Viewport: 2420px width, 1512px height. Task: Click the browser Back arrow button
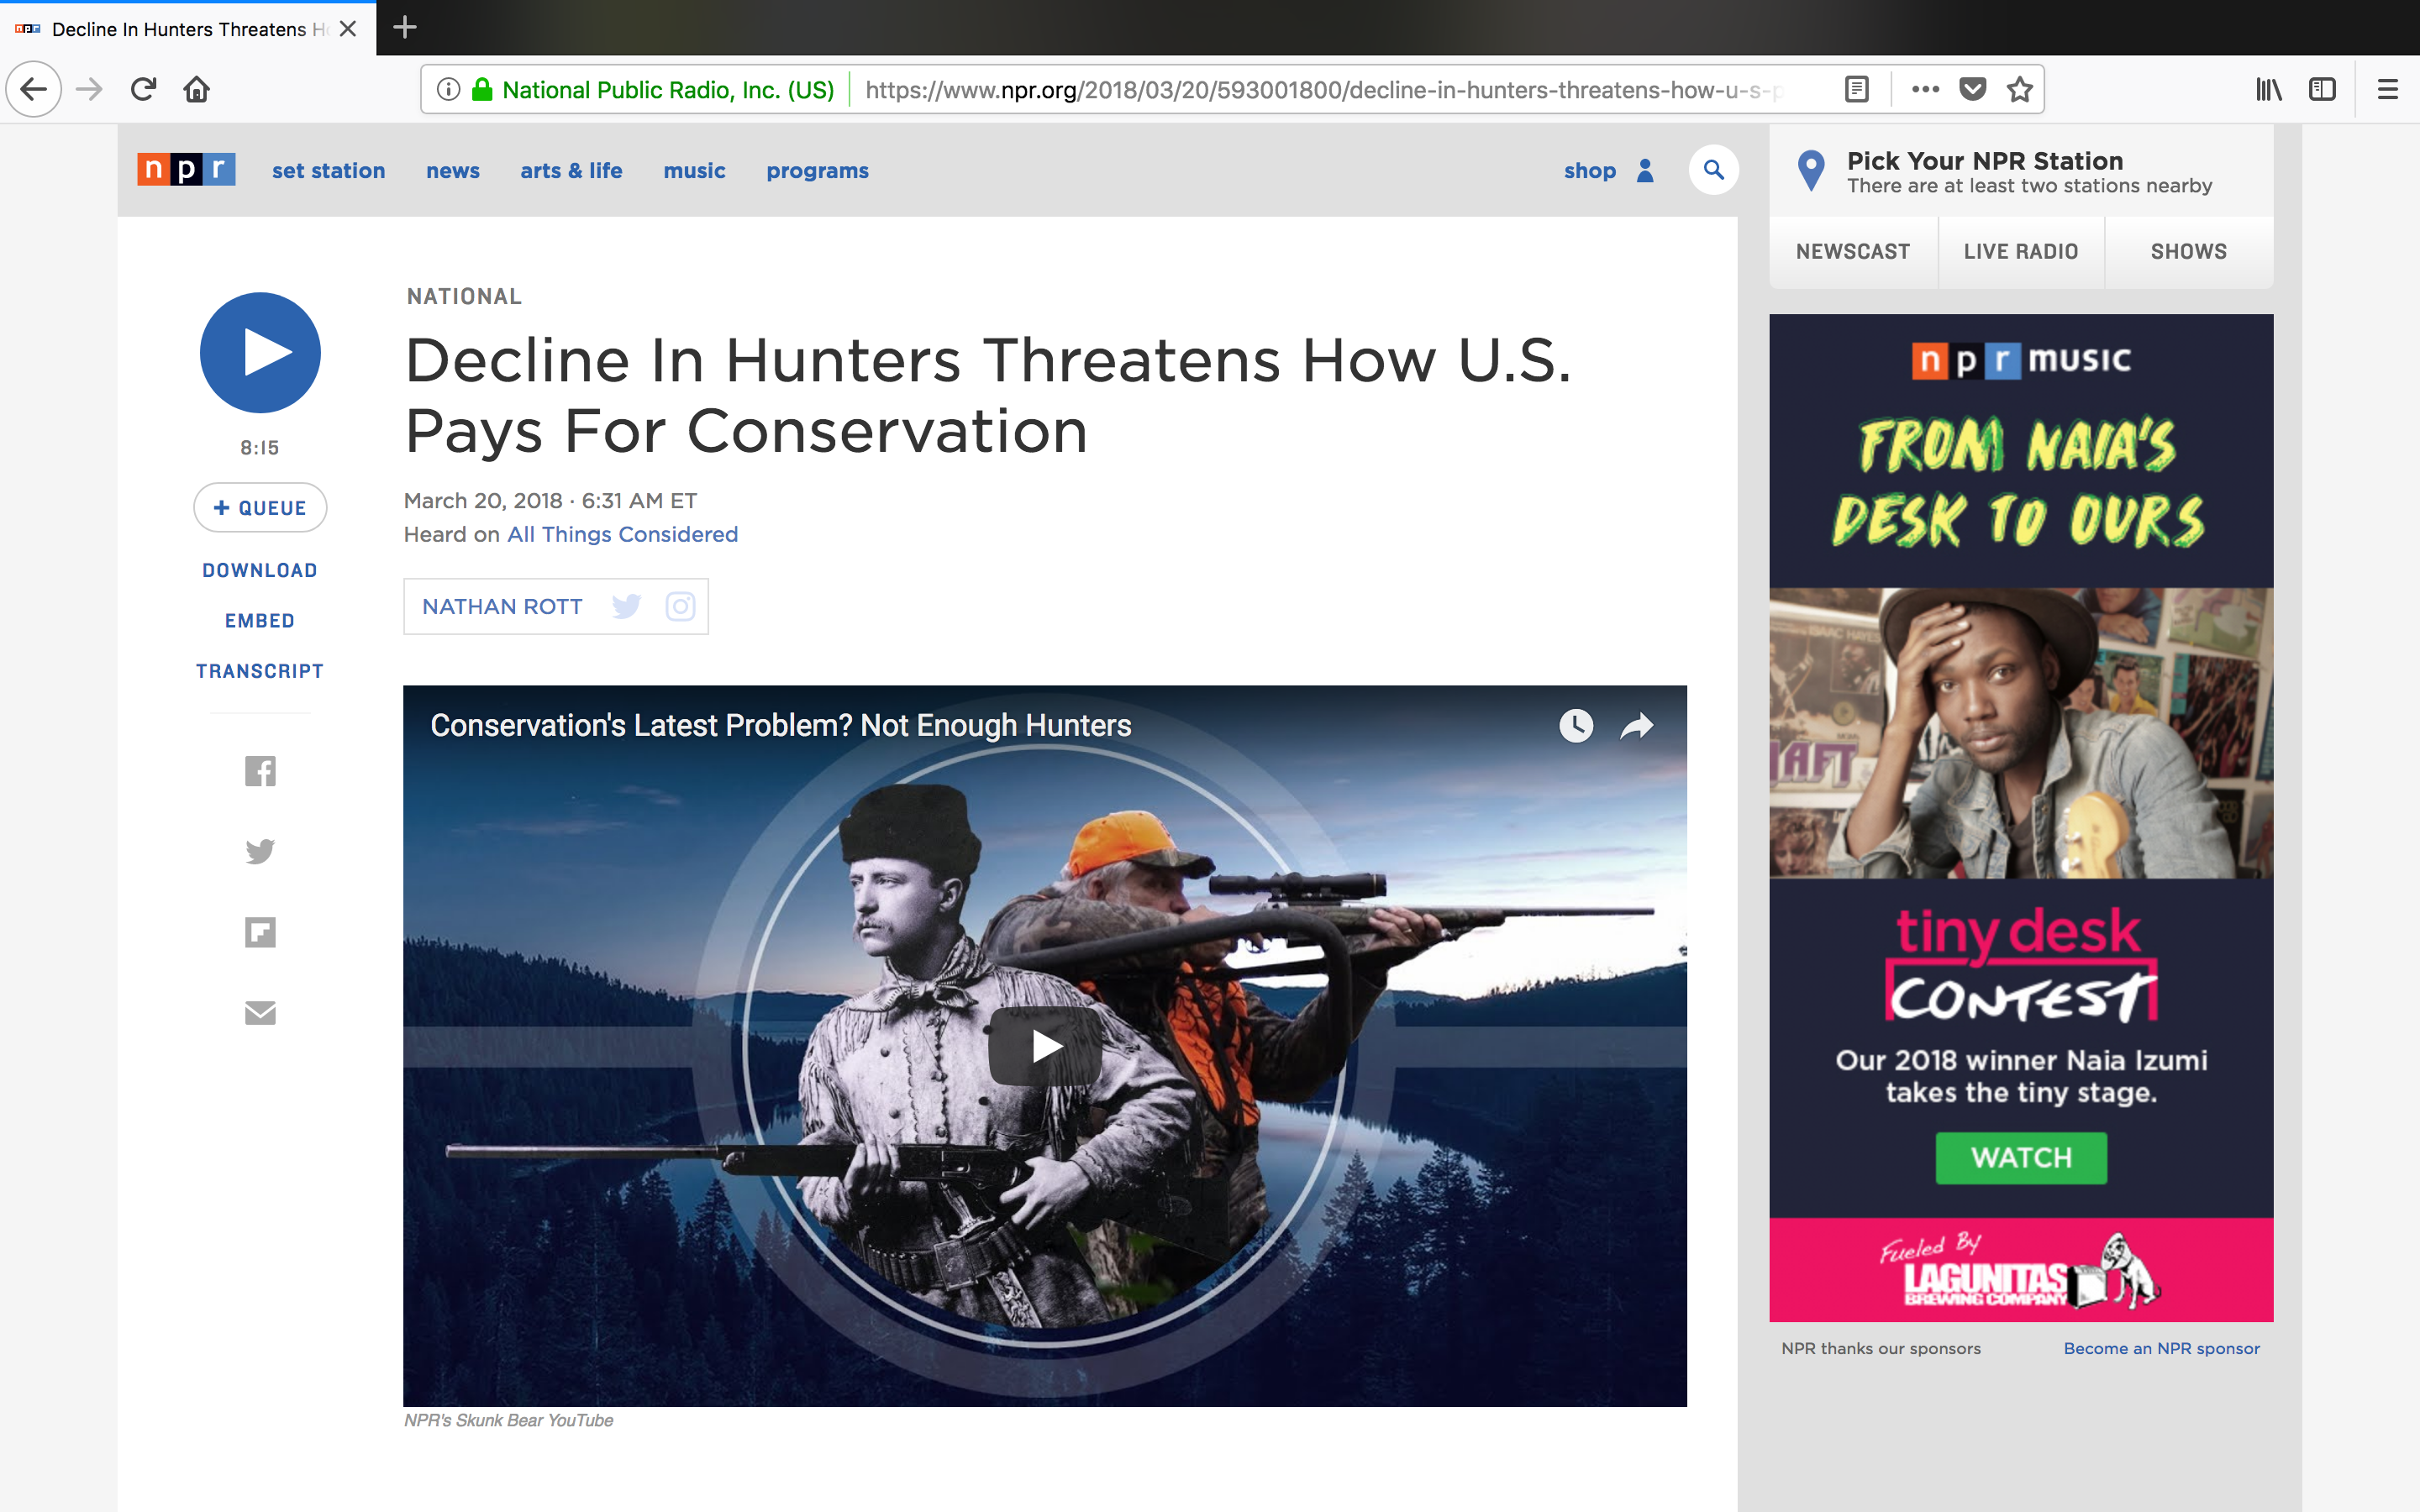(x=34, y=89)
